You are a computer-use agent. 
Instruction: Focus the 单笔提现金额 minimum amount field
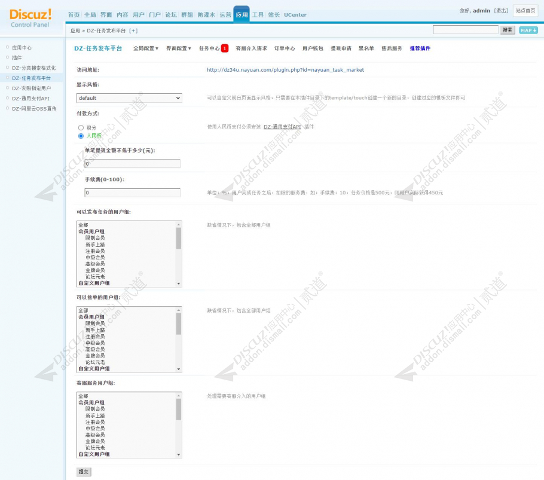(133, 164)
